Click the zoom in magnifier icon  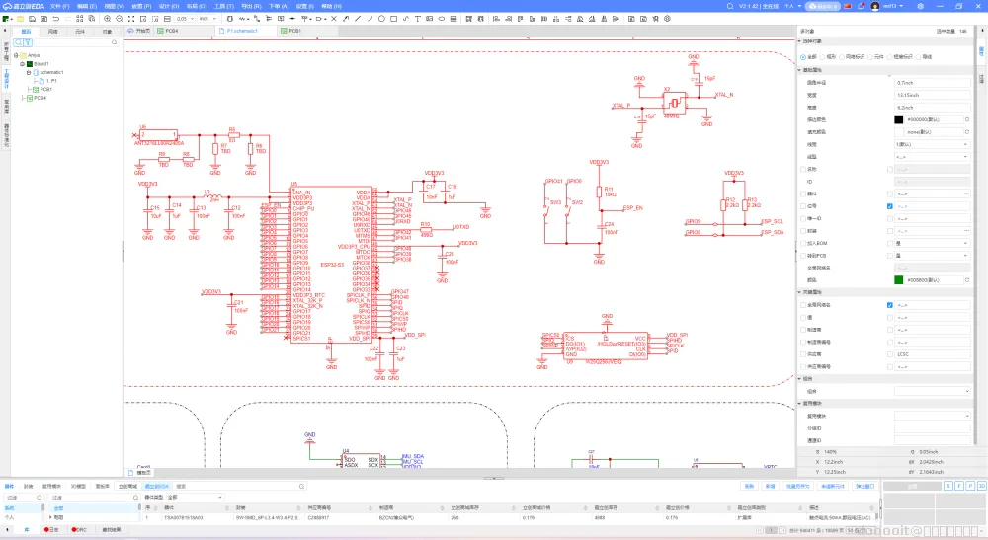coord(107,18)
